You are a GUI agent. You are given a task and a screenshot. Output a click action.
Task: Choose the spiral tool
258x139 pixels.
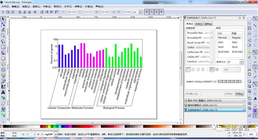point(3,70)
